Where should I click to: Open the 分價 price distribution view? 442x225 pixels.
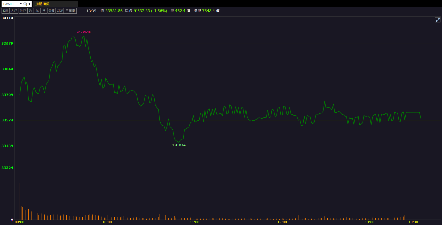pos(51,11)
